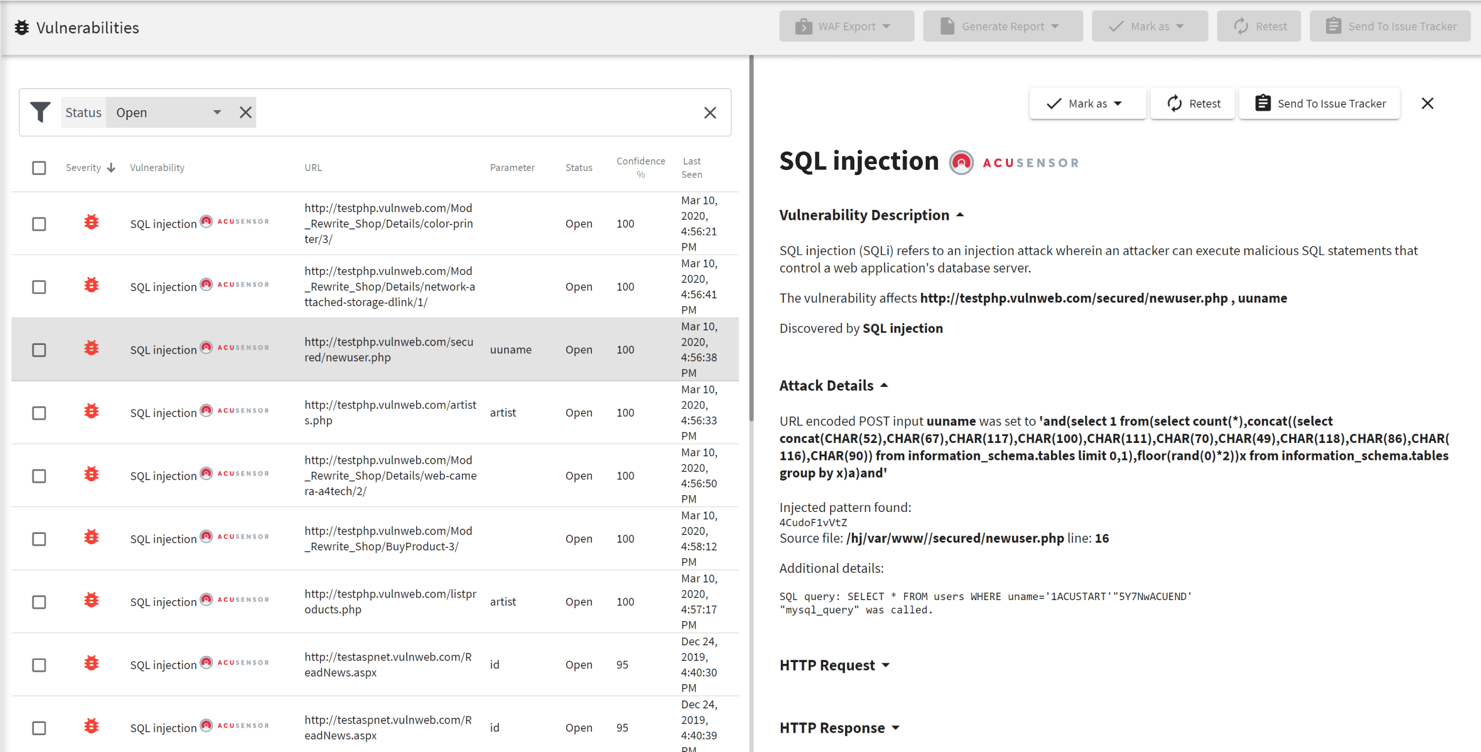Viewport: 1481px width, 752px height.
Task: Click the Mark as checkmark icon
Action: coord(1054,103)
